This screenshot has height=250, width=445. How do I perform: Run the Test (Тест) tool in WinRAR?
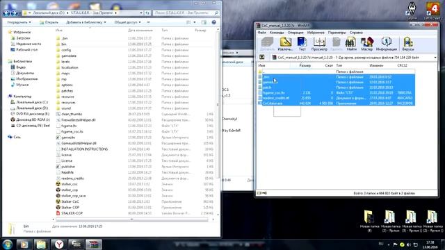coord(302,44)
